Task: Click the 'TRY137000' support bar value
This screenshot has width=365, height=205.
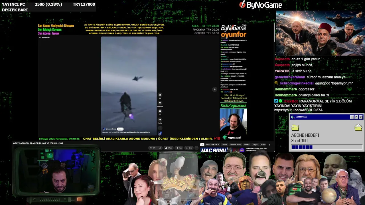Action: pos(84,4)
